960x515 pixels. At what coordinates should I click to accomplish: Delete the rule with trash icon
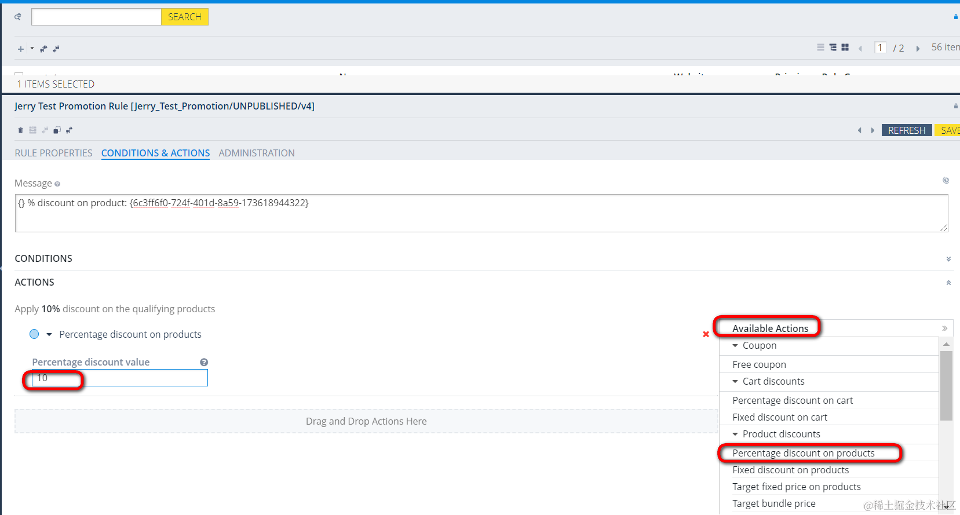click(20, 130)
